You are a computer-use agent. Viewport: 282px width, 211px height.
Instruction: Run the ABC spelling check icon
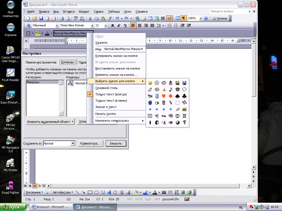tap(76, 18)
